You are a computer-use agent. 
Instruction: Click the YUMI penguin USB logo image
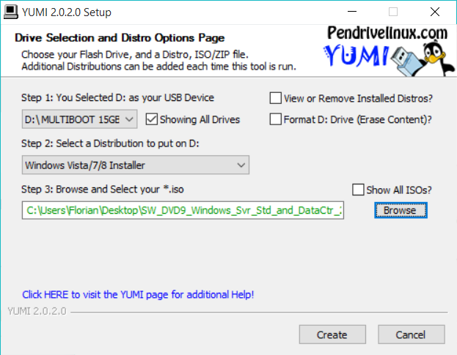tap(389, 51)
